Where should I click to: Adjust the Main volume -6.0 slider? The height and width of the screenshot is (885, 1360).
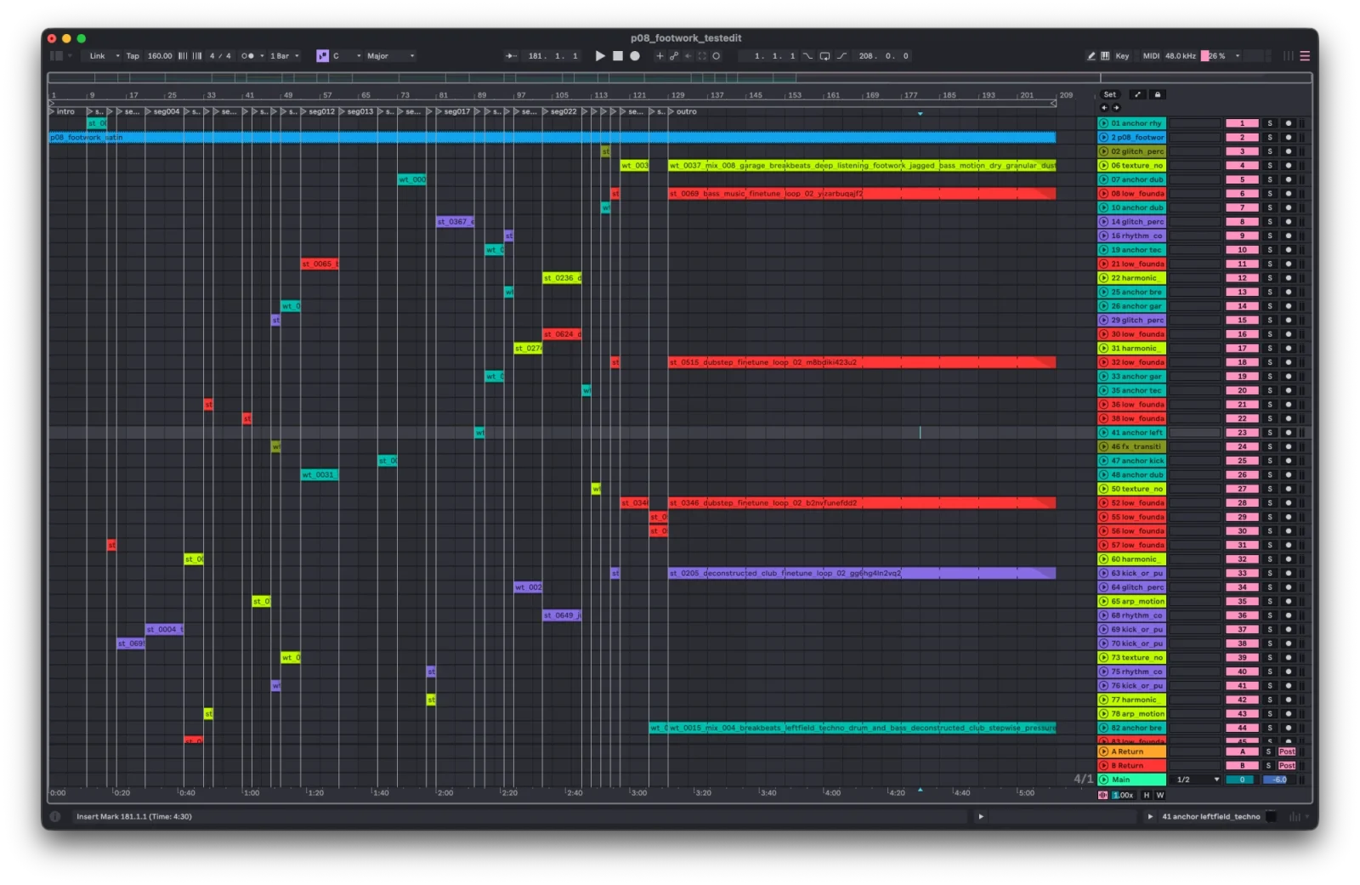pos(1278,780)
